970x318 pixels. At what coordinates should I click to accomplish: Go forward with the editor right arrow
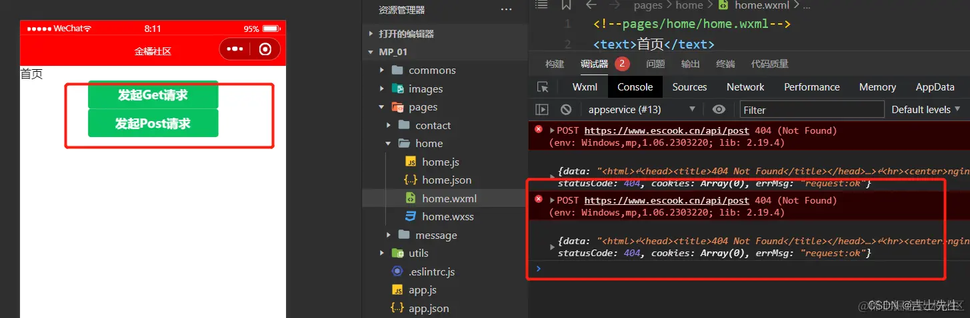(615, 5)
